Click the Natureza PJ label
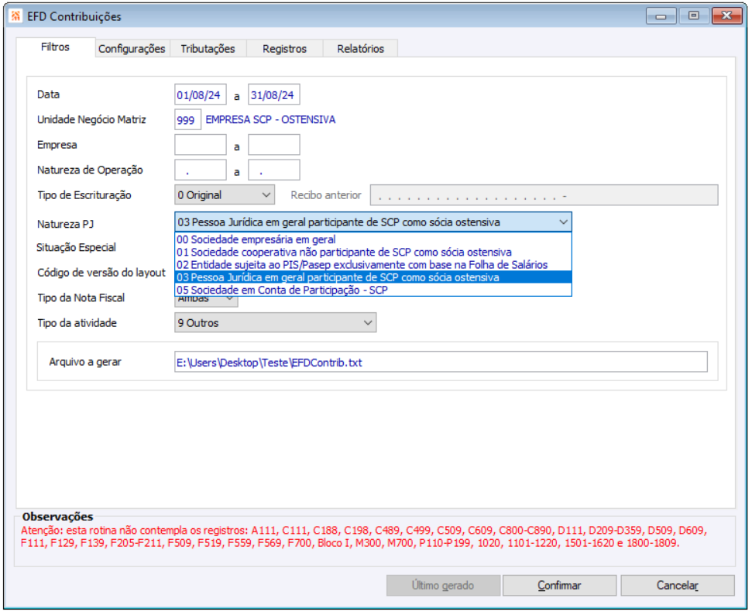This screenshot has width=752, height=612. [65, 224]
